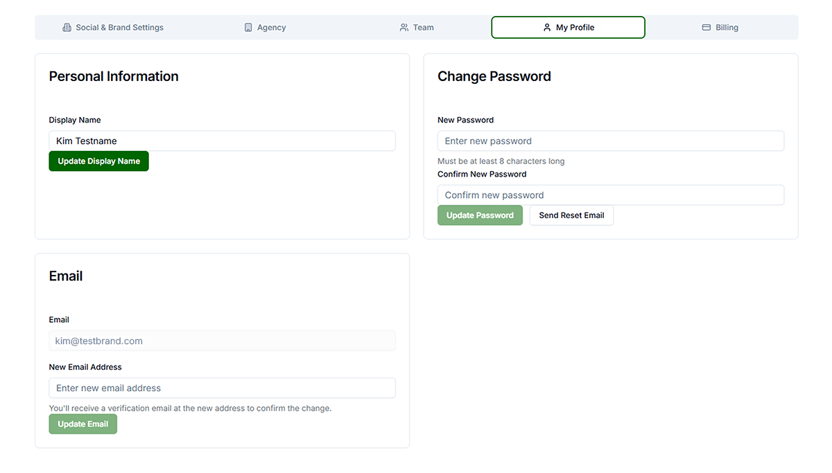
Task: Click the current email field kim@testbrand.com
Action: click(x=222, y=341)
